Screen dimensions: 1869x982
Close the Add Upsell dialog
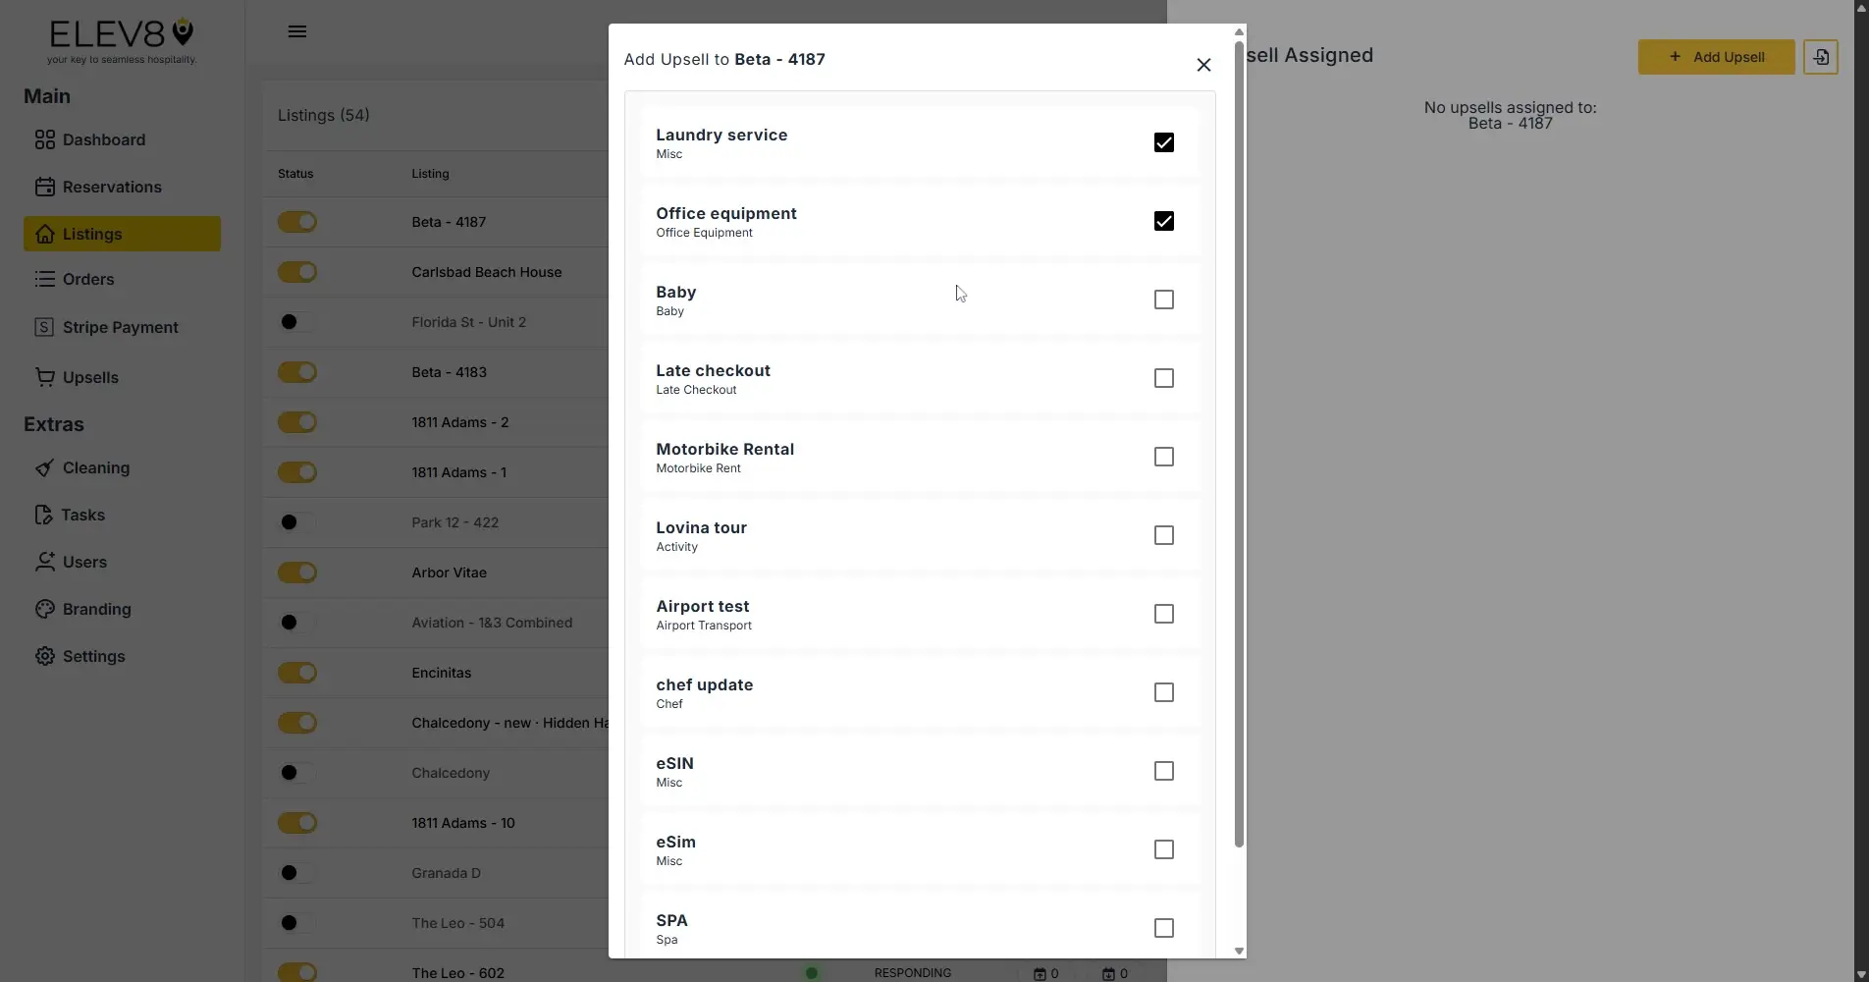1202,65
